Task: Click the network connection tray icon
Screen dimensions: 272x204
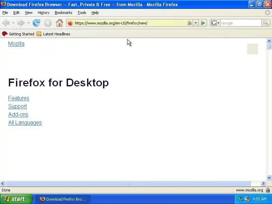Action: 247,199
